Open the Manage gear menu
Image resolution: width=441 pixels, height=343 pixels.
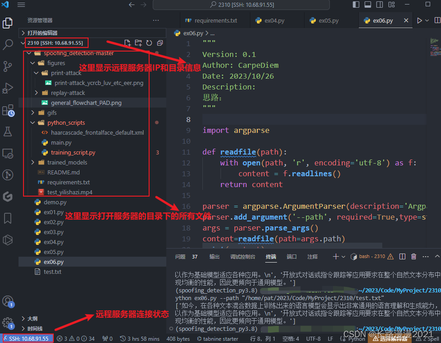pyautogui.click(x=8, y=323)
